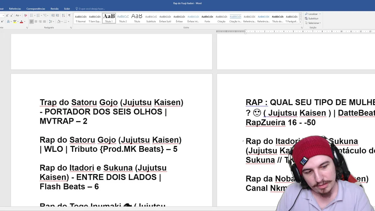Image resolution: width=375 pixels, height=211 pixels.
Task: Justify paragraph text
Action: click(x=45, y=21)
